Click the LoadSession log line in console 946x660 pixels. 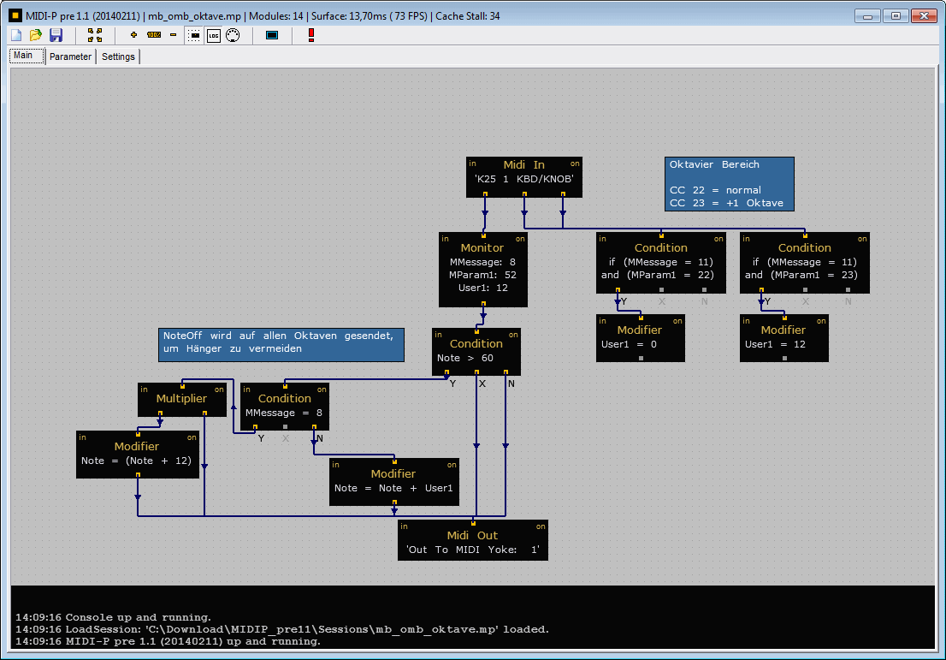(x=282, y=629)
